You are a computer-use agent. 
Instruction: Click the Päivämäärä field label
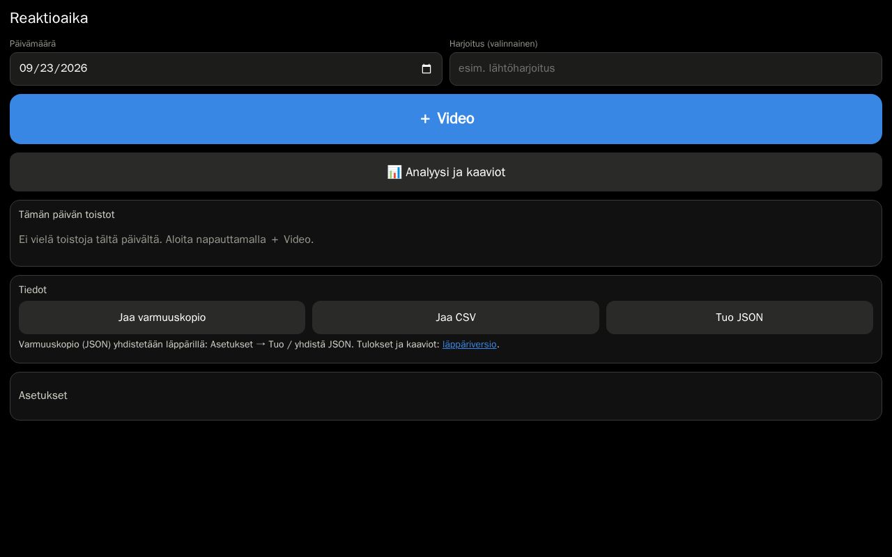pos(33,44)
